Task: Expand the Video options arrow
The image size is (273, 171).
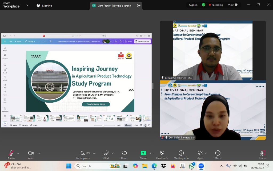Action: tap(39, 153)
